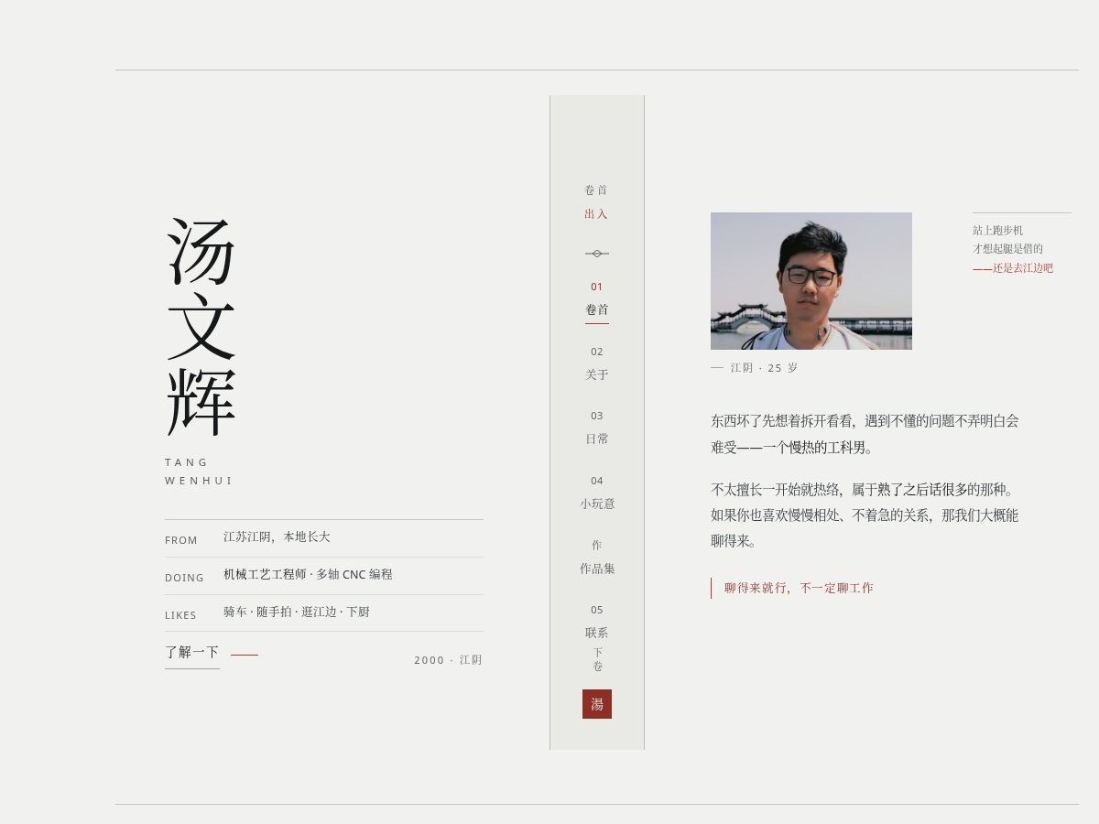Navigate to 03 日常 section
This screenshot has width=1099, height=824.
point(597,428)
